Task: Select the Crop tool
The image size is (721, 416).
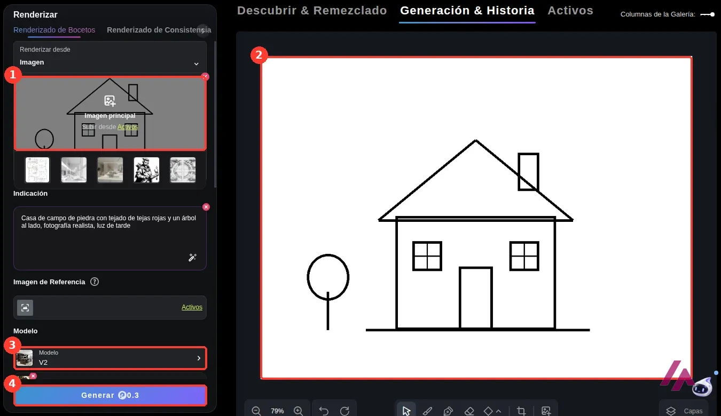Action: [521, 411]
